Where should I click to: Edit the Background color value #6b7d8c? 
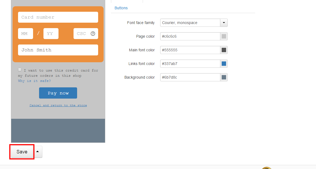click(190, 78)
